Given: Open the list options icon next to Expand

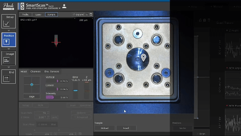Looking at the screenshot, I should click(87, 15).
